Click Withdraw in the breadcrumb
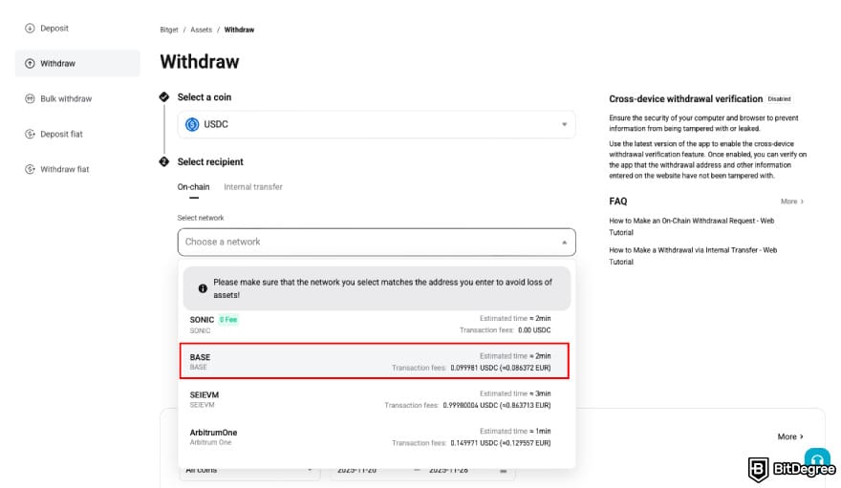841x488 pixels. point(239,30)
